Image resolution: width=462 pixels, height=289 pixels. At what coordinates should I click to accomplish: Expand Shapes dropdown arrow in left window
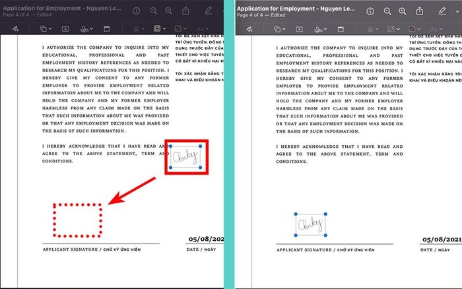[50, 29]
